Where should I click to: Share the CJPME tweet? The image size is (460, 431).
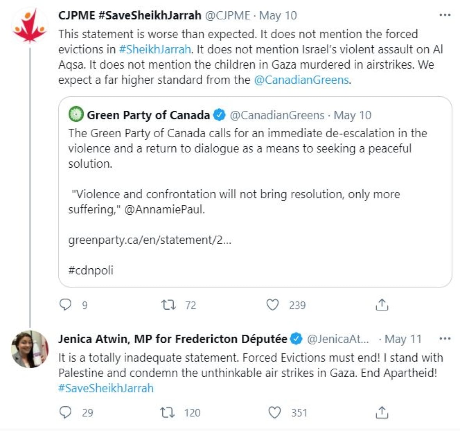tap(382, 305)
